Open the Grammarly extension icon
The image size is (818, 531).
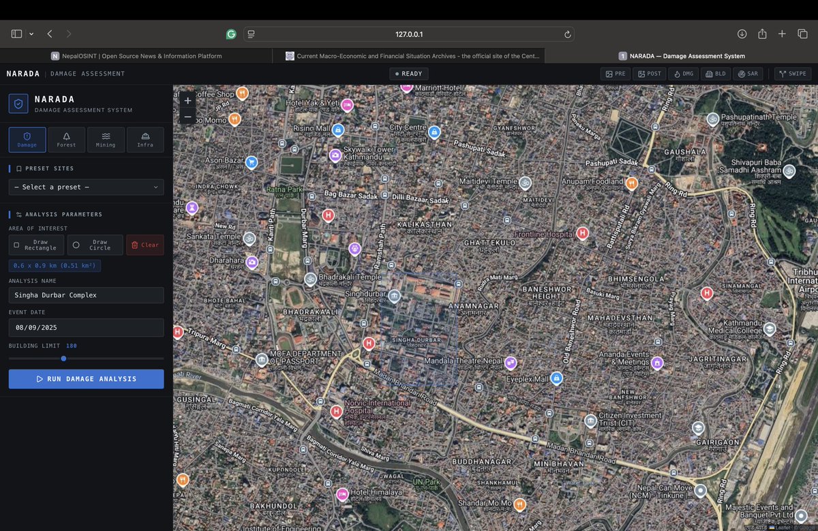point(231,34)
